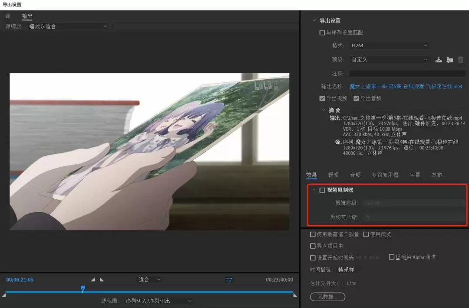Image resolution: width=469 pixels, height=308 pixels.
Task: Enable the use previews checkbox
Action: 366,234
